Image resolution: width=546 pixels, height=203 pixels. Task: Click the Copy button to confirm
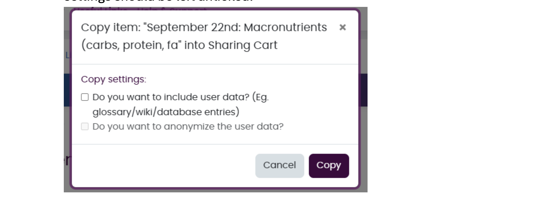329,166
